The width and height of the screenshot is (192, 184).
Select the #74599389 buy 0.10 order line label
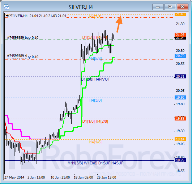pyautogui.click(x=23, y=38)
